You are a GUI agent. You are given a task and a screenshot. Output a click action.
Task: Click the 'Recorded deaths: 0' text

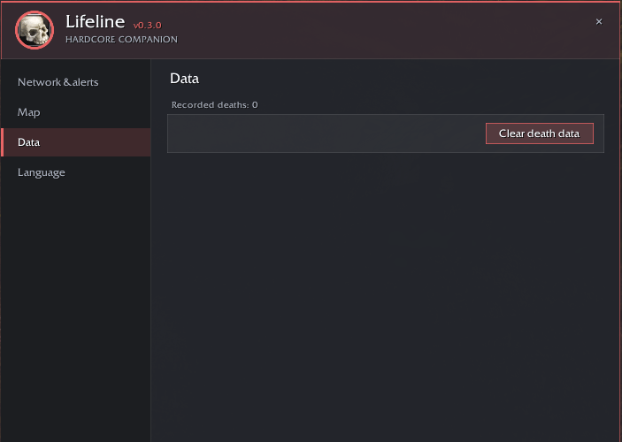point(215,104)
